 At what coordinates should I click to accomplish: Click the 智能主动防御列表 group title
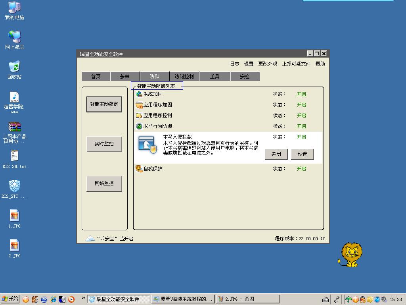coord(156,86)
